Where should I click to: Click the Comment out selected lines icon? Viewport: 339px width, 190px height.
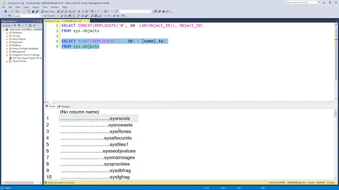(x=105, y=16)
